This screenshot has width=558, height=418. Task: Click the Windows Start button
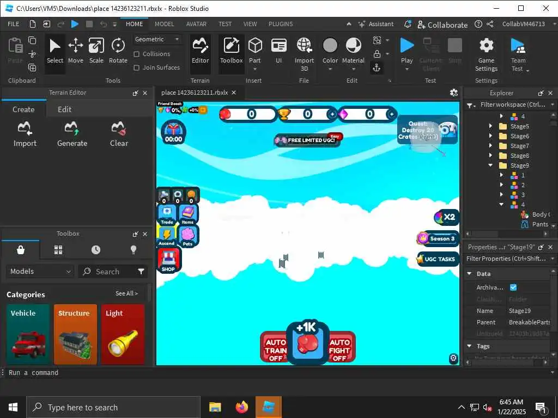coord(13,407)
